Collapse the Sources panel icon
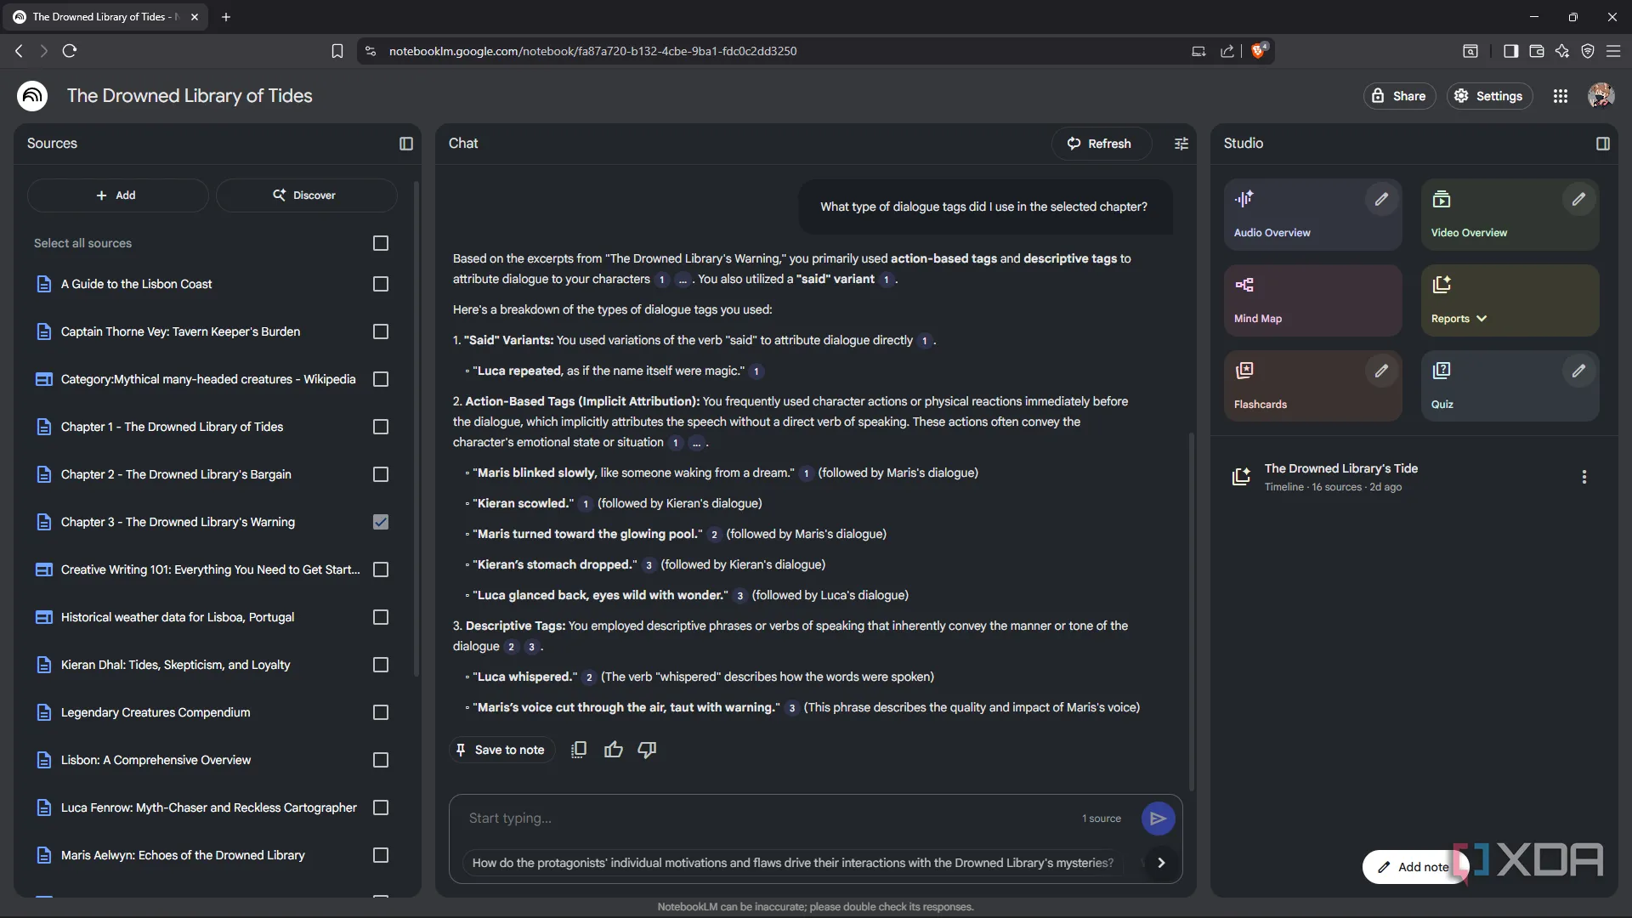 (x=406, y=144)
